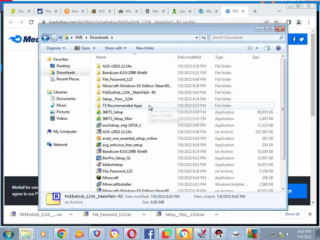
Task: Open the view options dropdown arrow
Action: (x=257, y=48)
